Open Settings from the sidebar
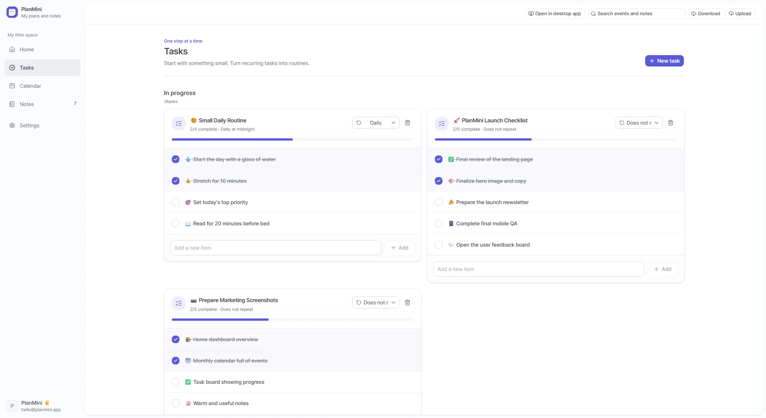Viewport: 766px width, 418px height. 43,125
